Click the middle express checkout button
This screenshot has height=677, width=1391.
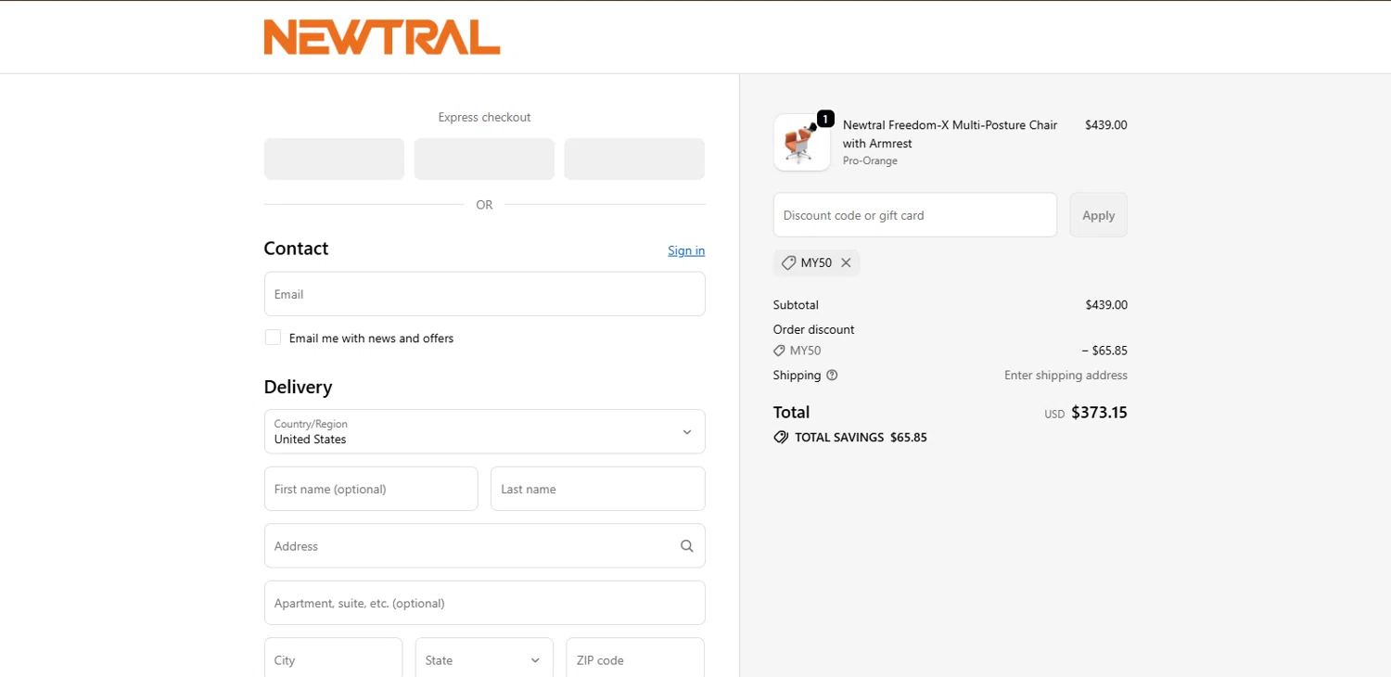pos(484,159)
